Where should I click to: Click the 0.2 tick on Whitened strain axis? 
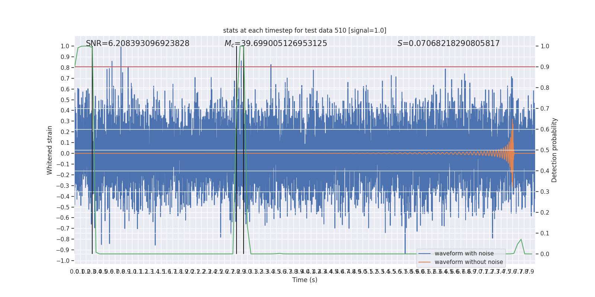coord(65,132)
